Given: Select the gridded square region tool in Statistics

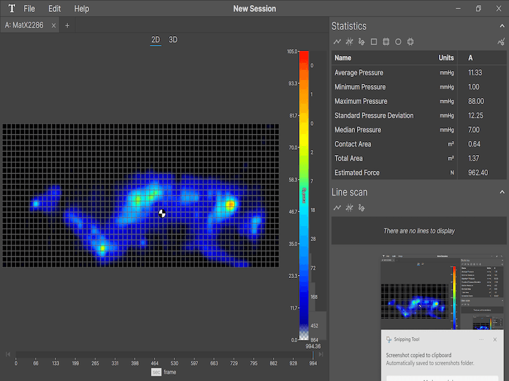Looking at the screenshot, I should tap(386, 42).
